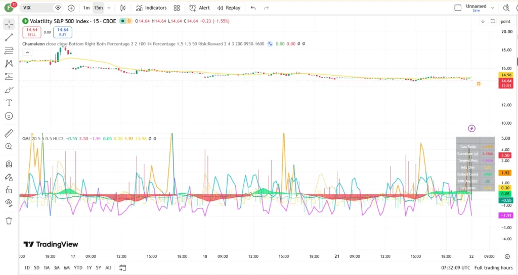Click the 14.64 SELL button
518x275 pixels.
pyautogui.click(x=32, y=32)
